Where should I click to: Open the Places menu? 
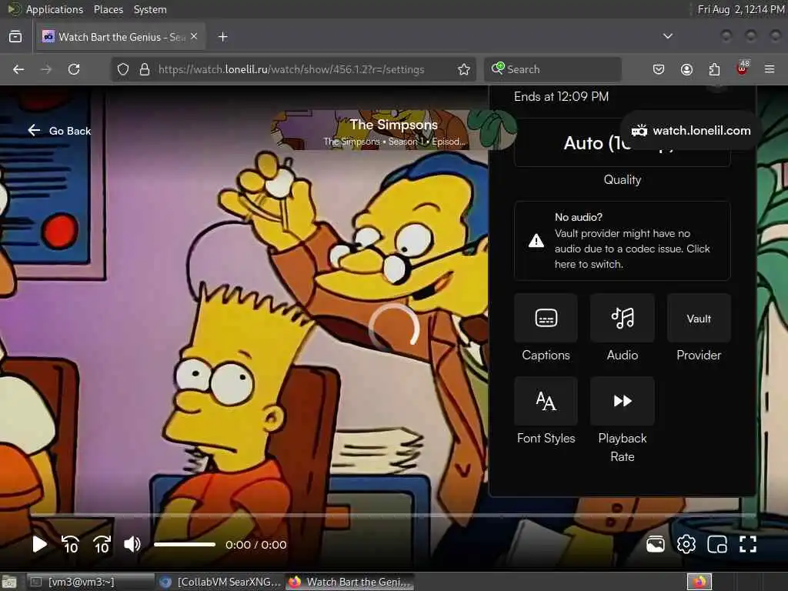(x=109, y=9)
